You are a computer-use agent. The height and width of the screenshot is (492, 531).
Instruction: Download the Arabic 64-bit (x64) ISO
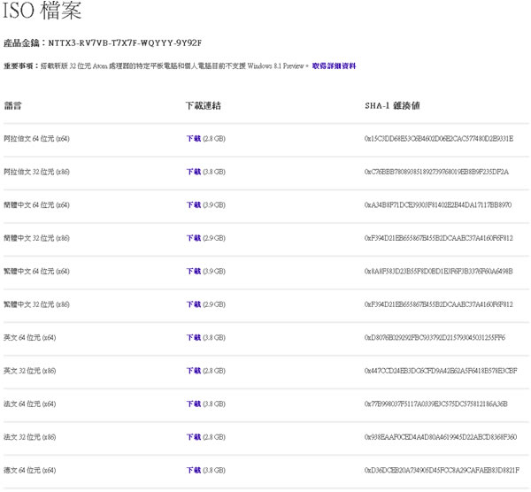tap(193, 139)
